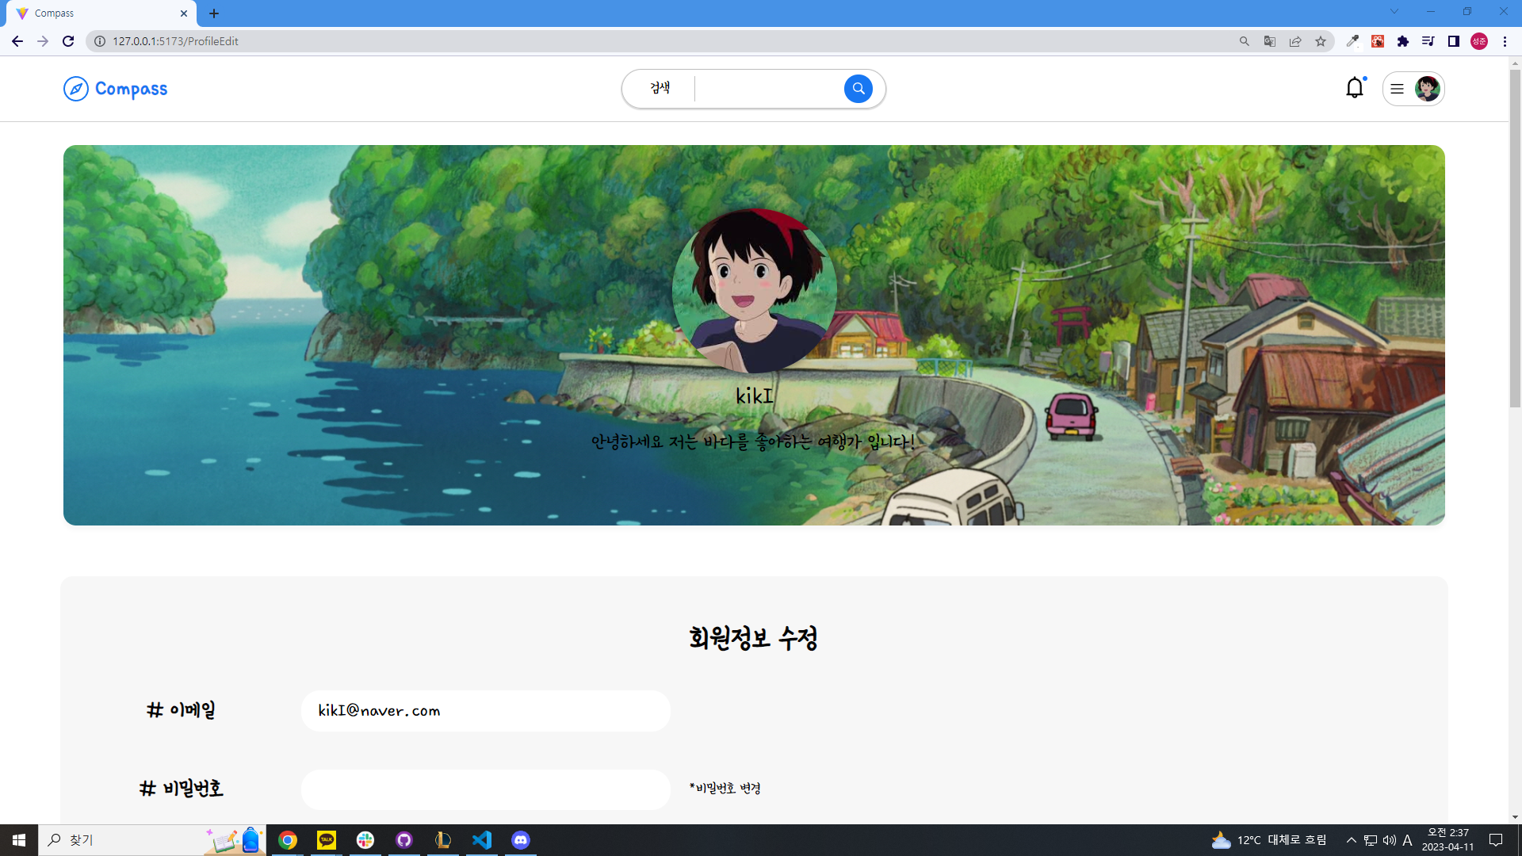Open the notification bell
This screenshot has width=1522, height=856.
coord(1355,88)
